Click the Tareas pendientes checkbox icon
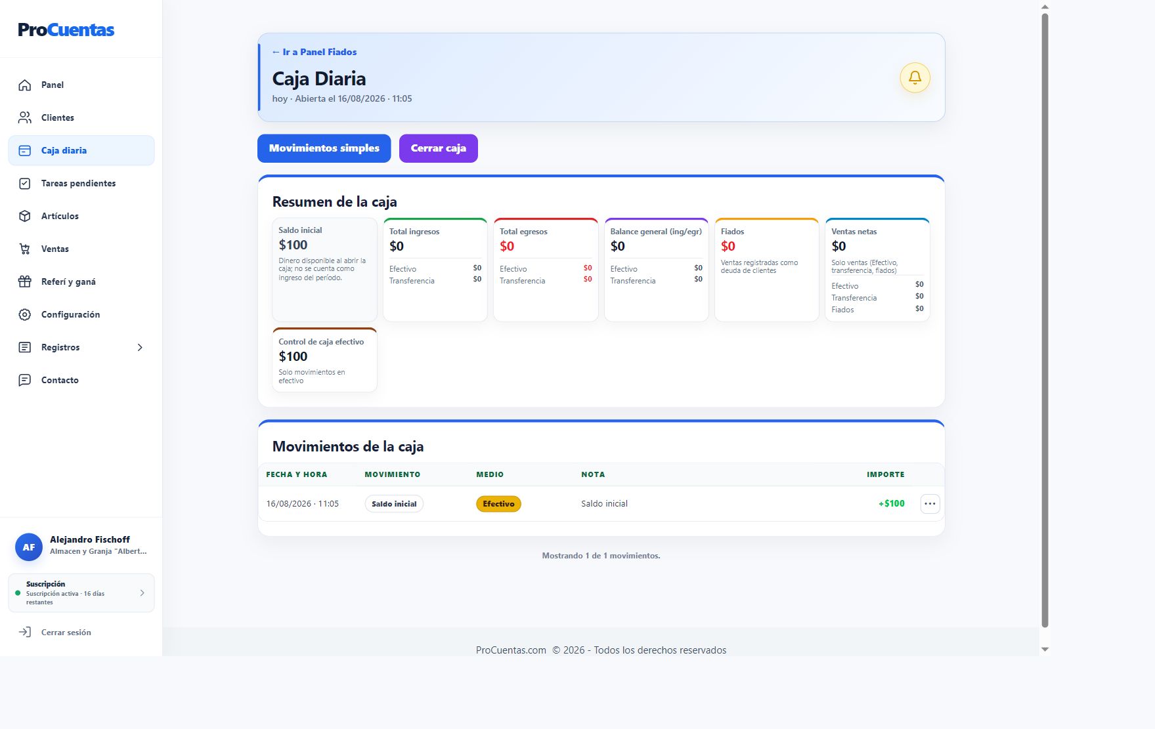The height and width of the screenshot is (729, 1155). tap(25, 183)
